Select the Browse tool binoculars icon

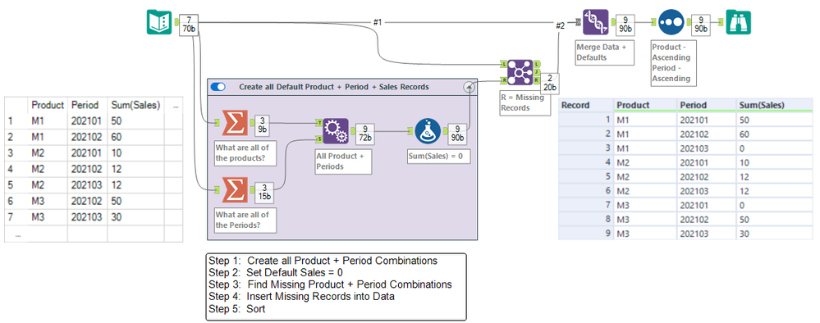739,22
